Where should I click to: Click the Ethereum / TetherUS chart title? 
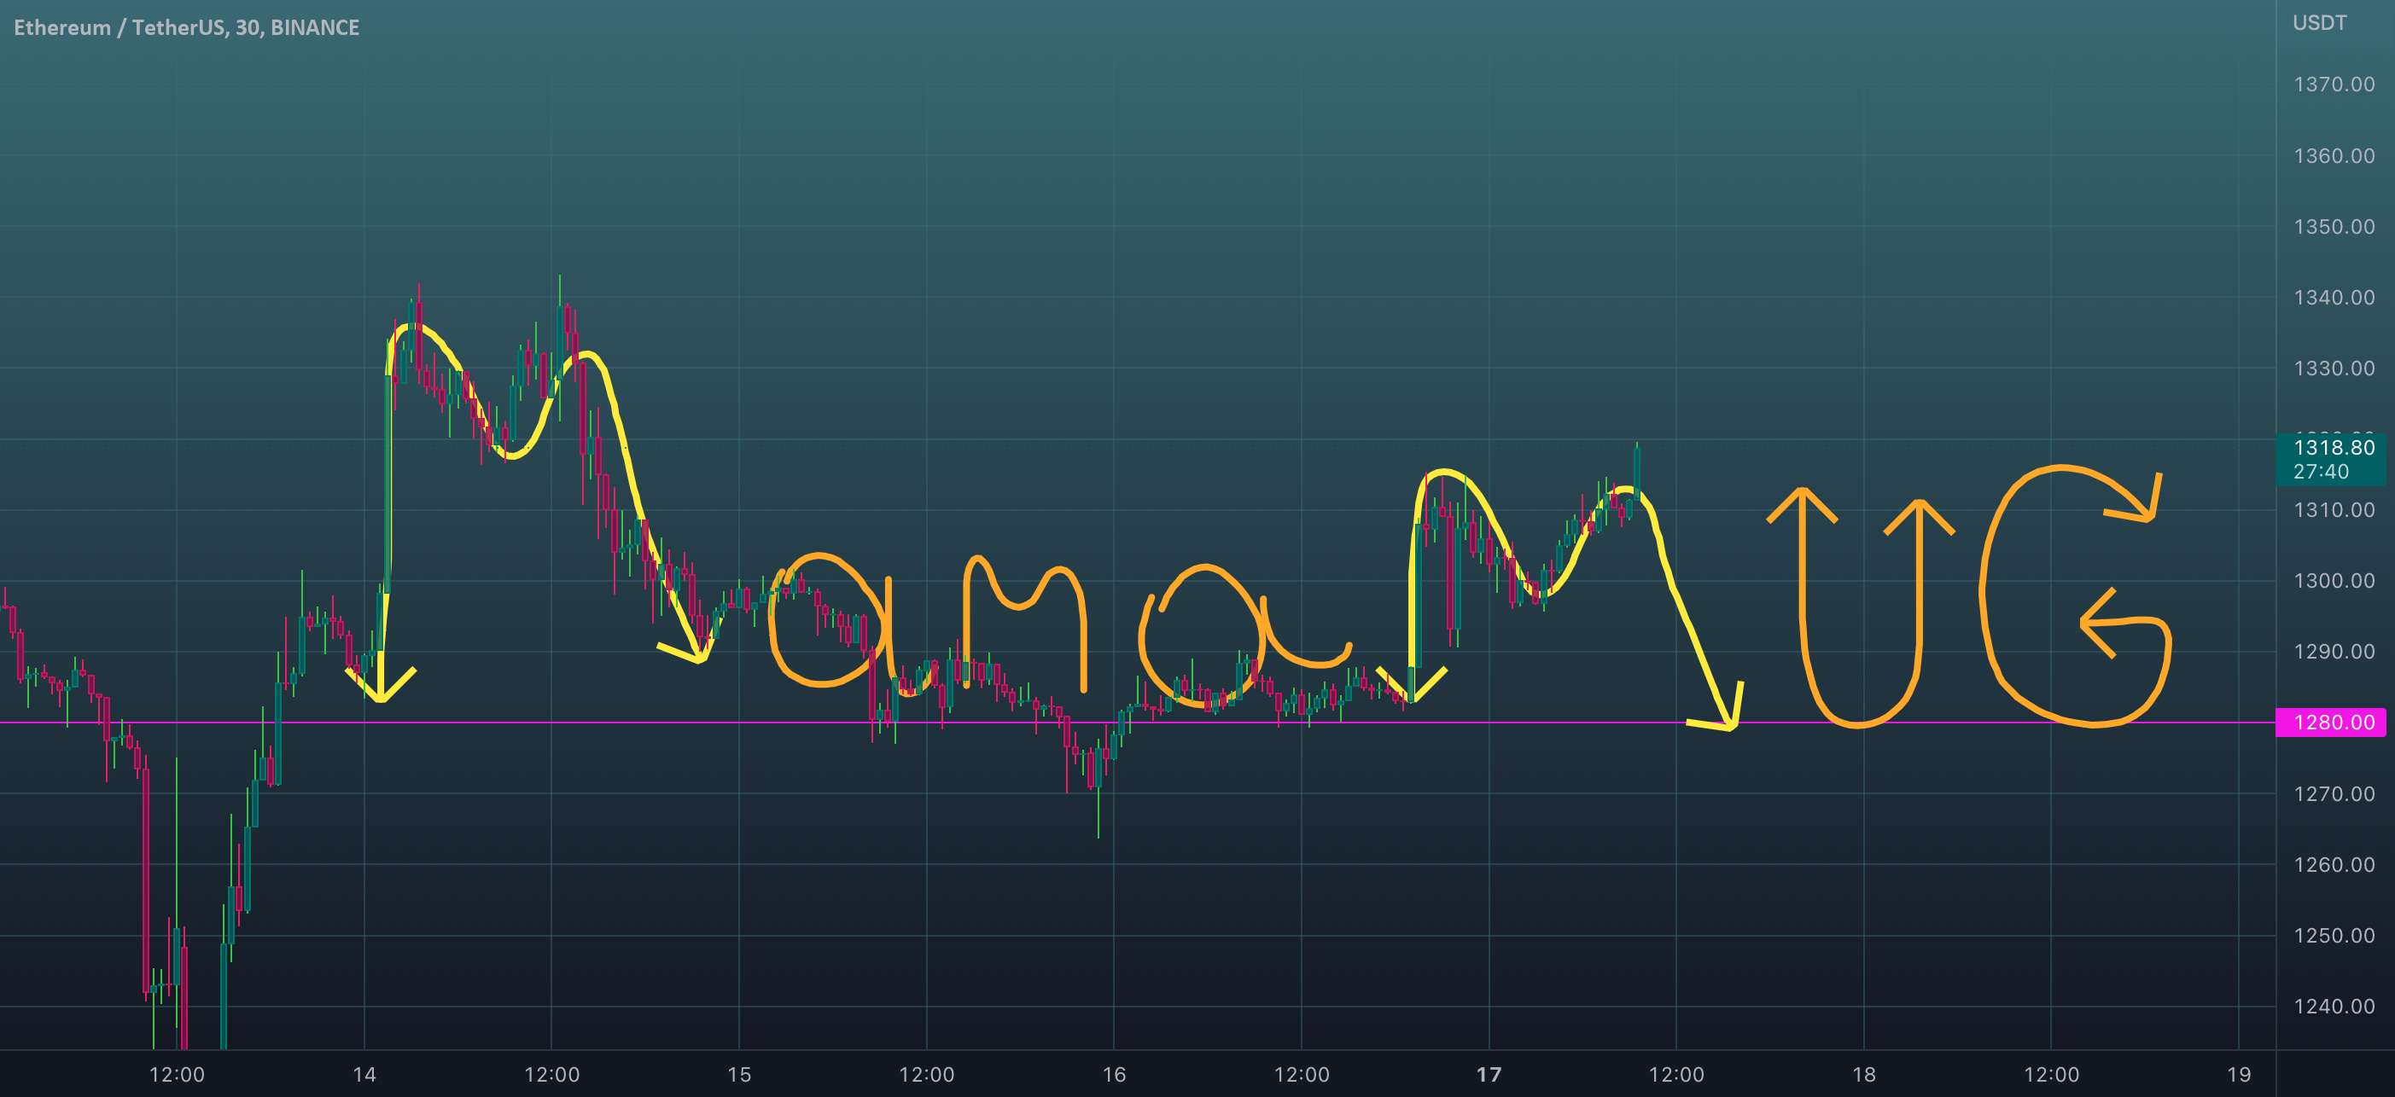[187, 28]
